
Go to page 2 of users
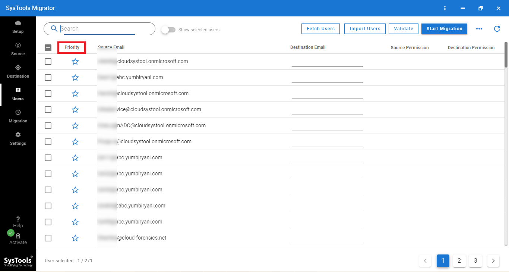click(x=459, y=261)
